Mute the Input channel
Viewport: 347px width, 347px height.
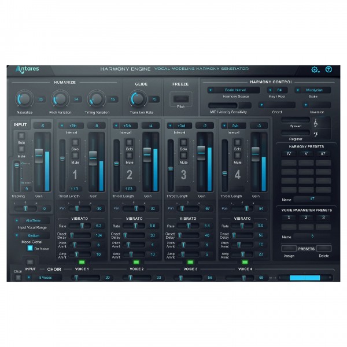[21, 149]
